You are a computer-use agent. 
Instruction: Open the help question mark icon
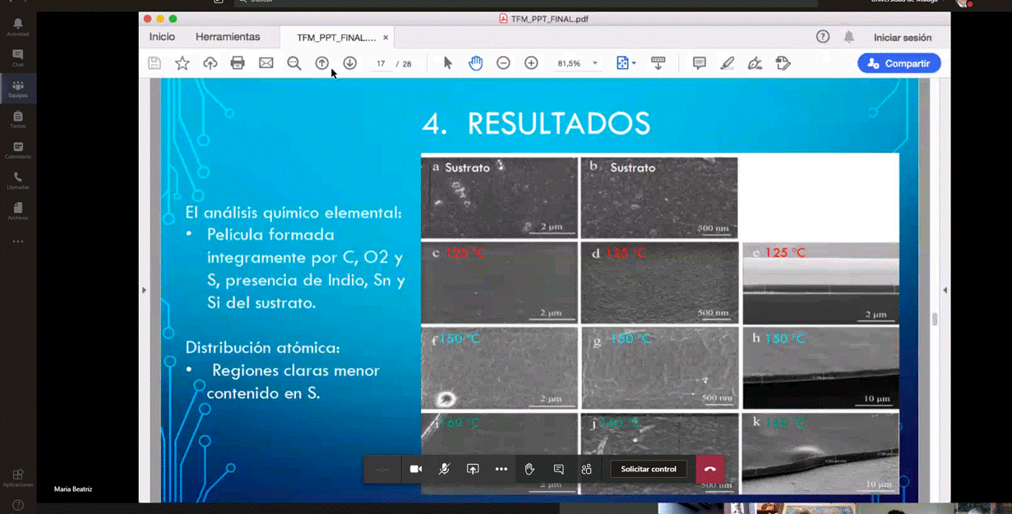(x=823, y=37)
